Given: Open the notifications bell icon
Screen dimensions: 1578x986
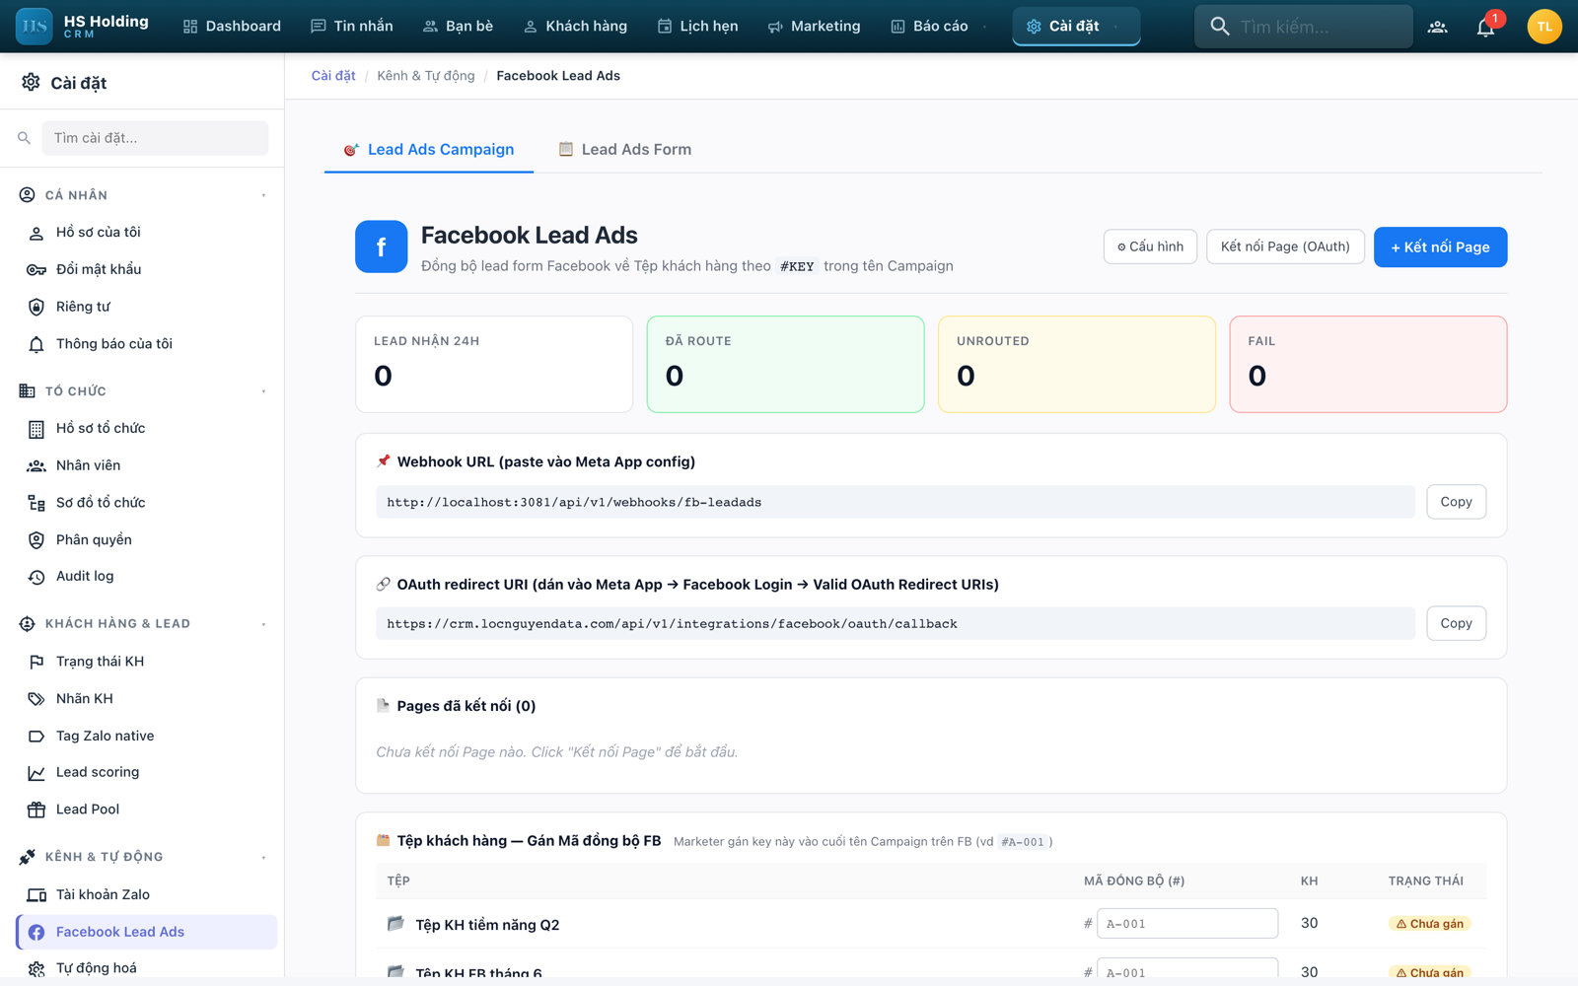Looking at the screenshot, I should (1485, 27).
